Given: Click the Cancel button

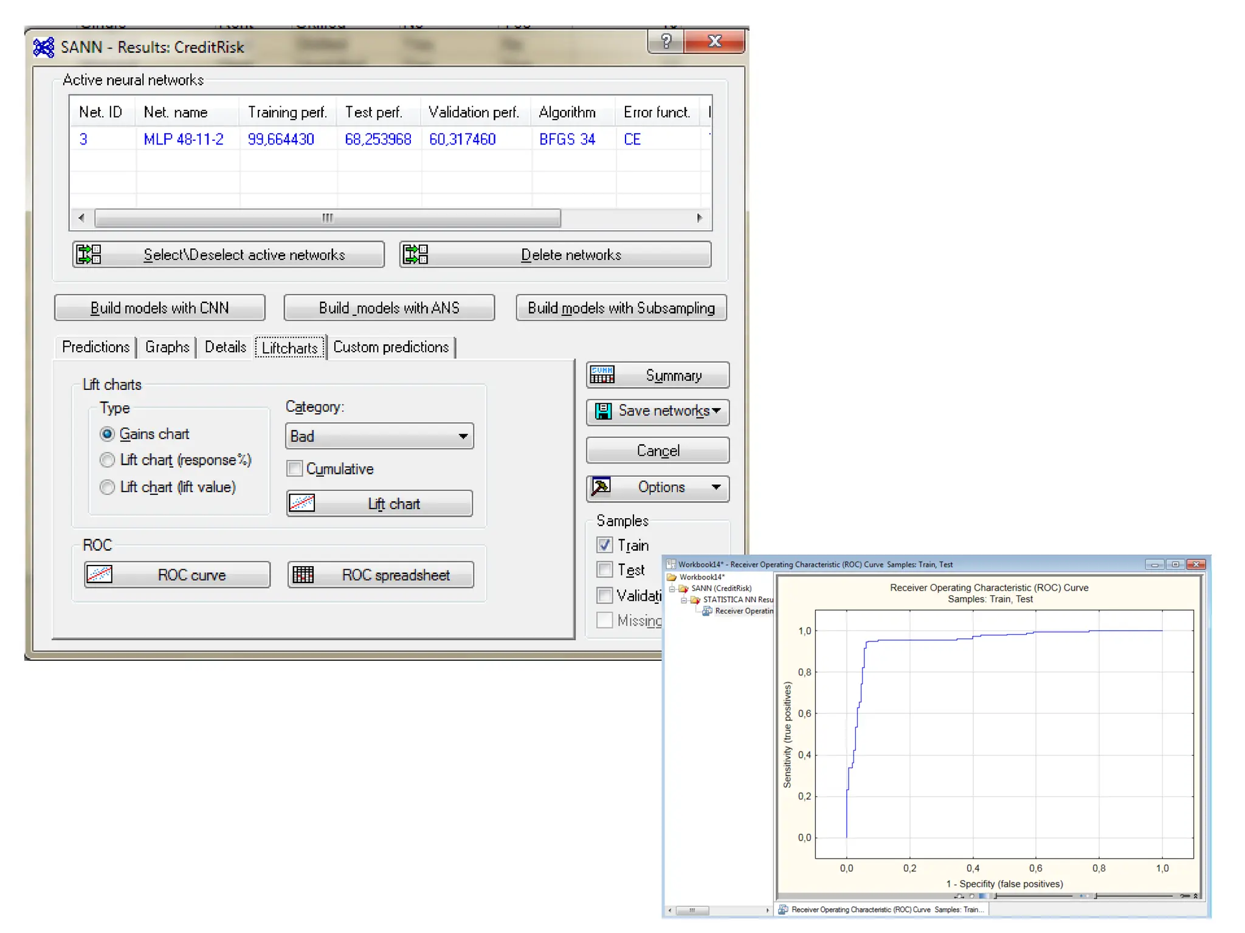Looking at the screenshot, I should [657, 451].
